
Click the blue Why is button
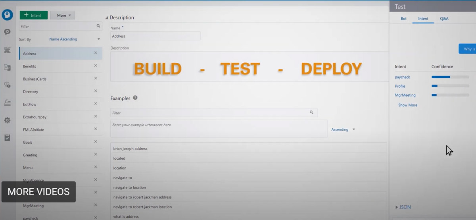pos(467,49)
